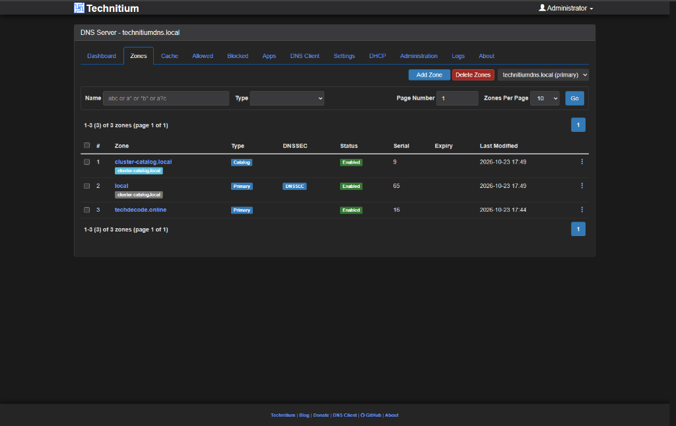Focus the Page Number input field
This screenshot has width=676, height=426.
[x=457, y=98]
